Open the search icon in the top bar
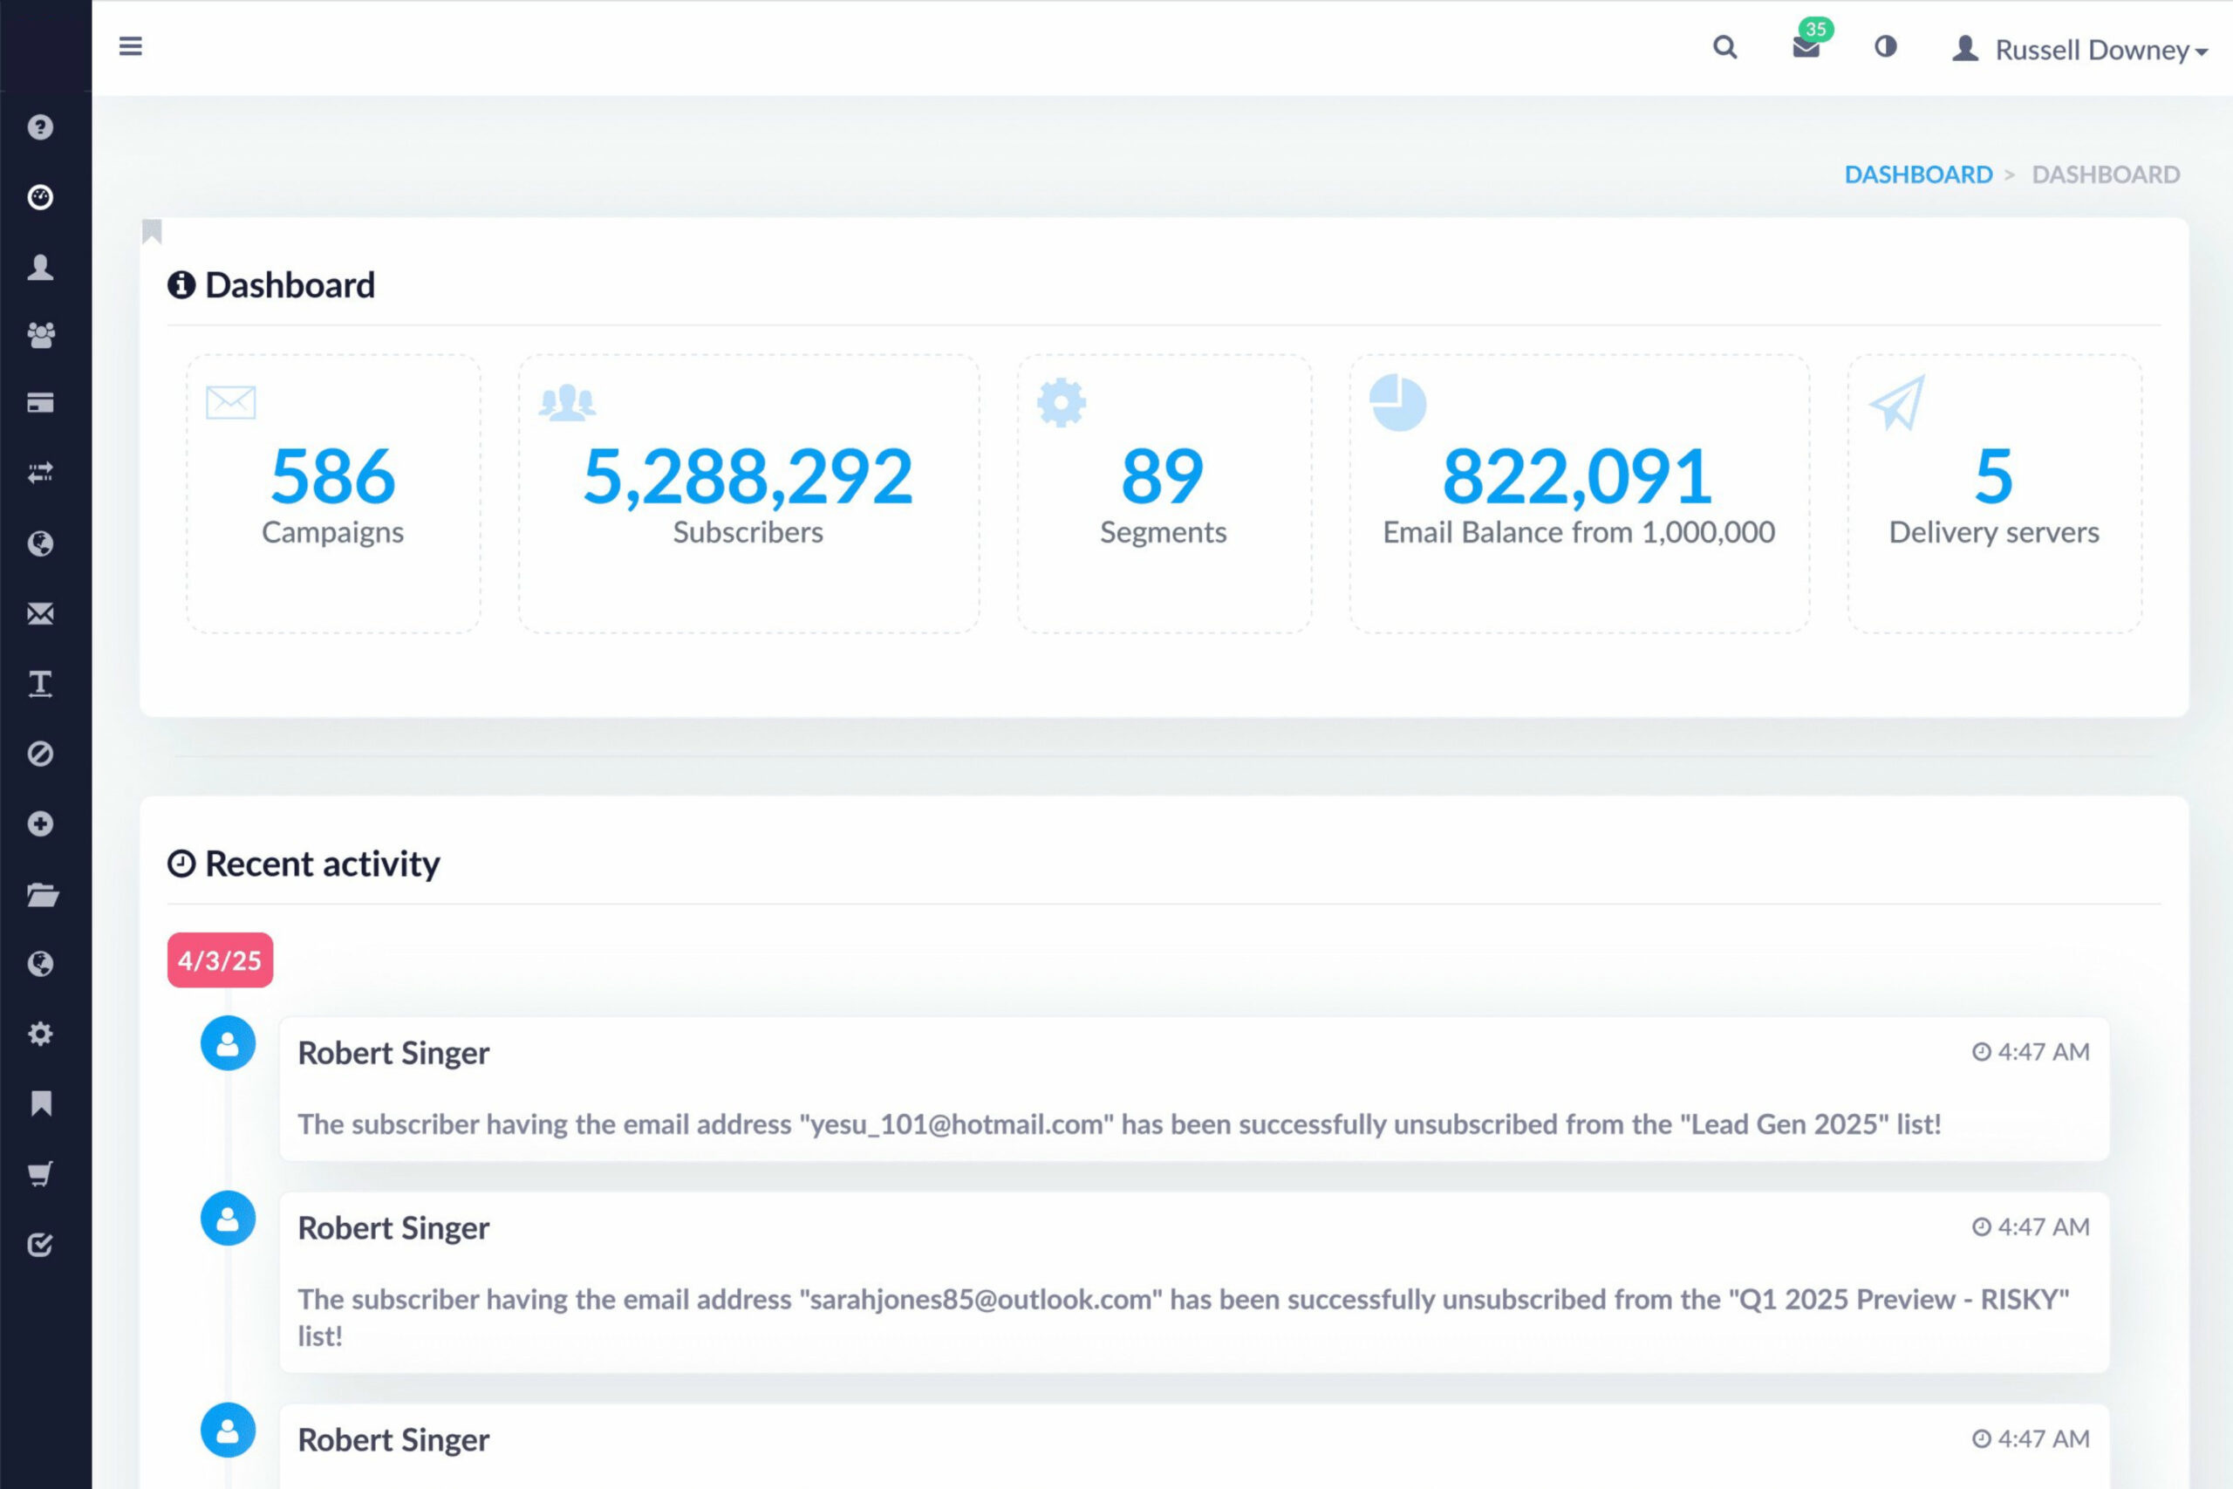Viewport: 2233px width, 1489px height. click(x=1726, y=47)
